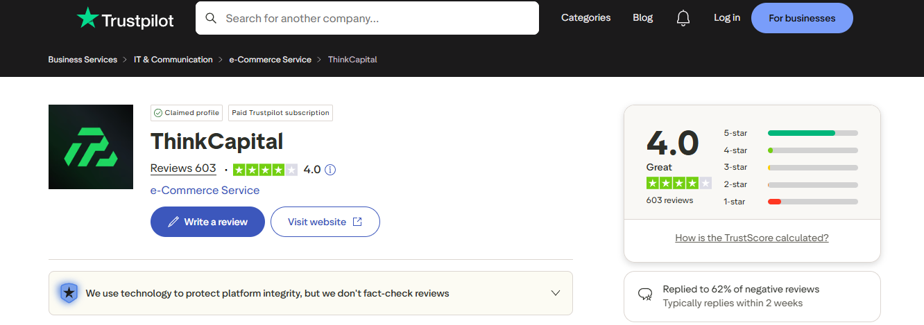This screenshot has width=924, height=325.
Task: Filter reviews by 4-star row
Action: tap(791, 150)
